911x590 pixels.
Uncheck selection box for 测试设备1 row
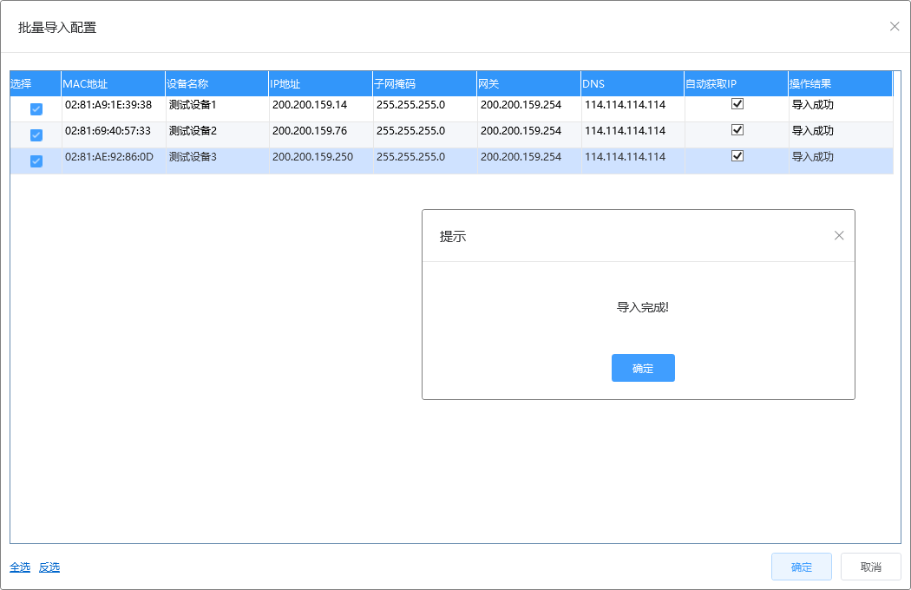(36, 108)
